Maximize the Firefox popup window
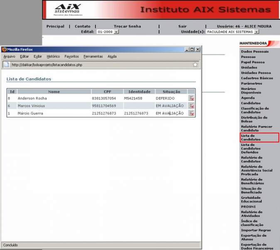Screen dimensions: 280x250 point(192,49)
